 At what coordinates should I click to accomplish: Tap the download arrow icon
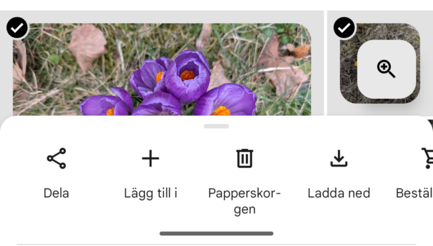(x=339, y=158)
